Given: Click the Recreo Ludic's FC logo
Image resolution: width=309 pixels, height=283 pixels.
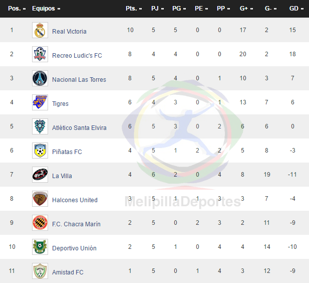Looking at the screenshot, I should point(40,55).
